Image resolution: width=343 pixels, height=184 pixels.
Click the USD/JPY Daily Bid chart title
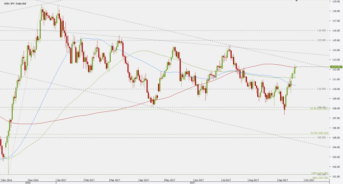[x=15, y=4]
